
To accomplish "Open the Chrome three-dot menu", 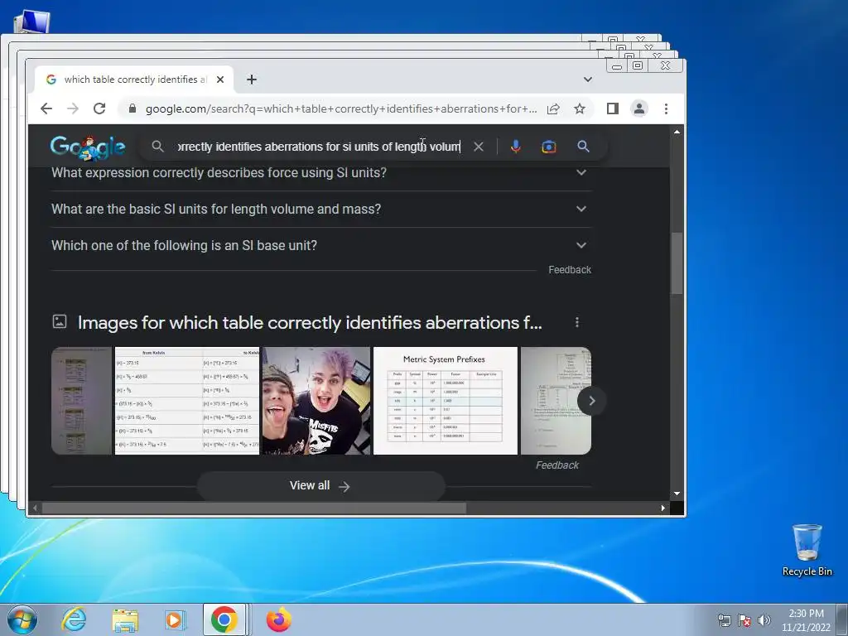I will [x=667, y=108].
